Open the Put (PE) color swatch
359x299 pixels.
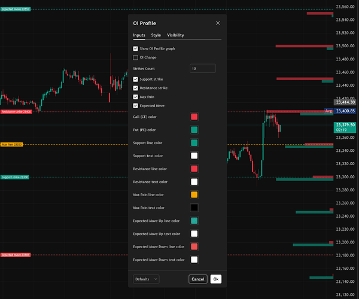pyautogui.click(x=194, y=130)
